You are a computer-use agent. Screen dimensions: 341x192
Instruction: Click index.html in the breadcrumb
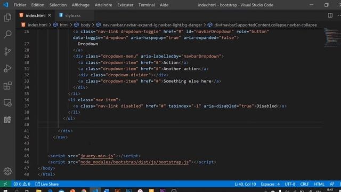[37, 25]
